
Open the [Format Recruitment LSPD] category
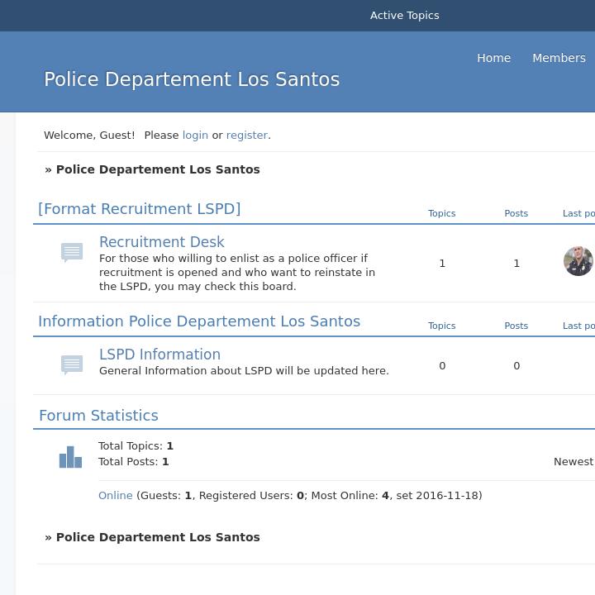click(139, 209)
